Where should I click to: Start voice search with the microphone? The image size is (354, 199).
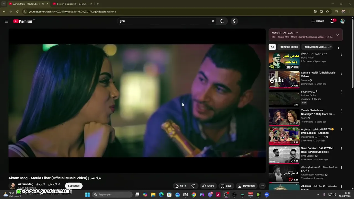(234, 21)
